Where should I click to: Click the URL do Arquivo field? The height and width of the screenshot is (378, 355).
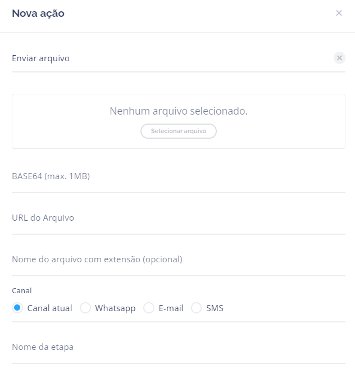[x=178, y=218]
